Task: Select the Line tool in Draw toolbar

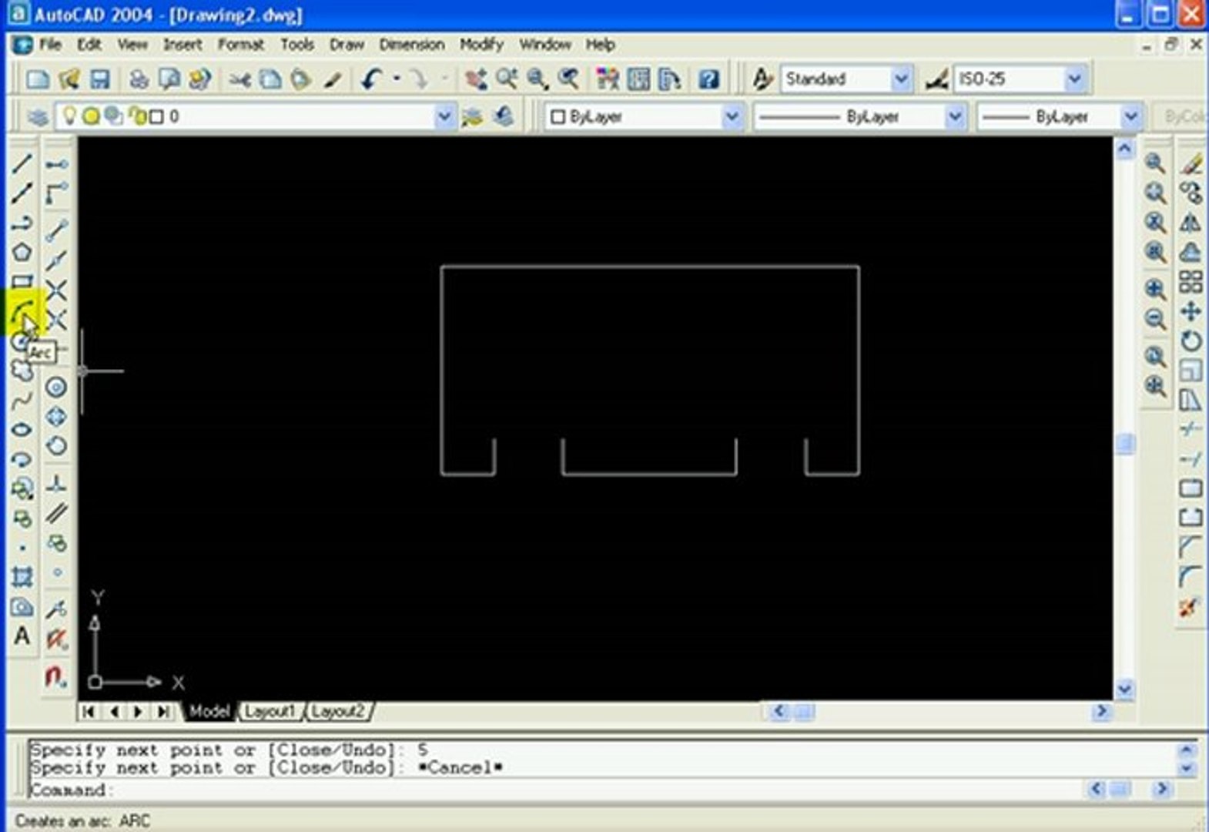Action: [22, 163]
